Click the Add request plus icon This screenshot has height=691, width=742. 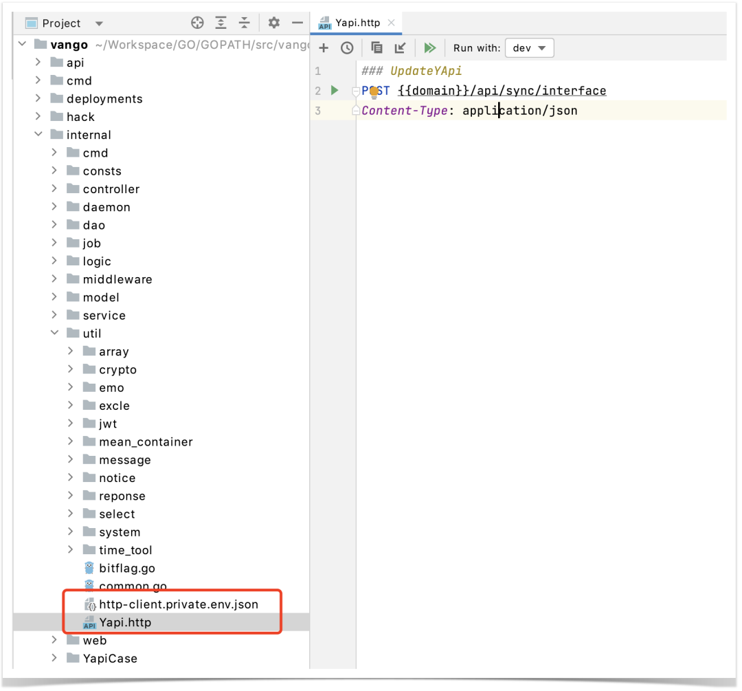pyautogui.click(x=324, y=48)
